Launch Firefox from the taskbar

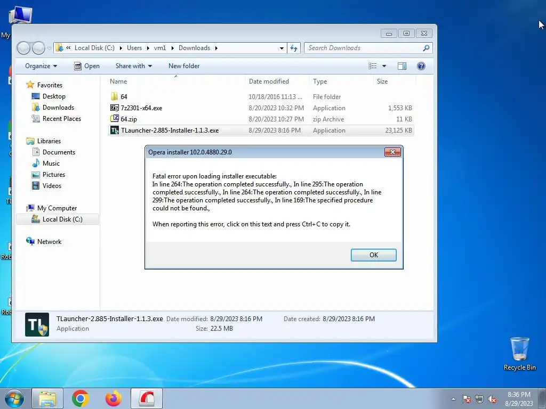[114, 398]
